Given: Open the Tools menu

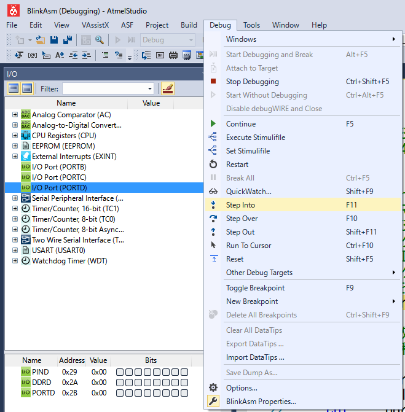Looking at the screenshot, I should click(x=251, y=25).
